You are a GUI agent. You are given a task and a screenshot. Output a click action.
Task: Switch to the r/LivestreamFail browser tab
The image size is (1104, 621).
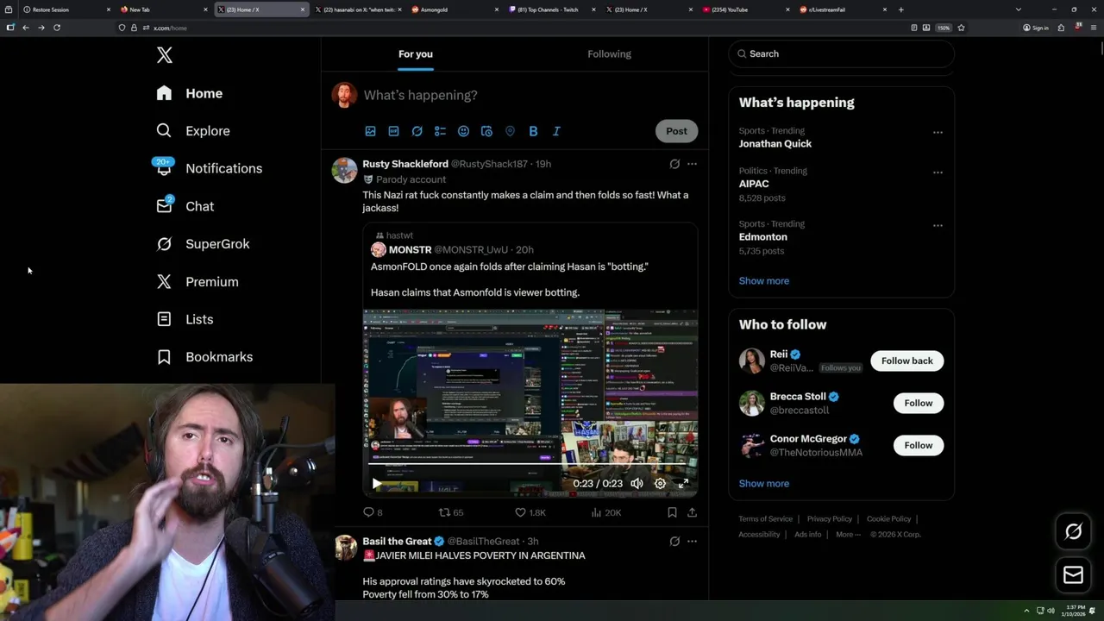[844, 9]
